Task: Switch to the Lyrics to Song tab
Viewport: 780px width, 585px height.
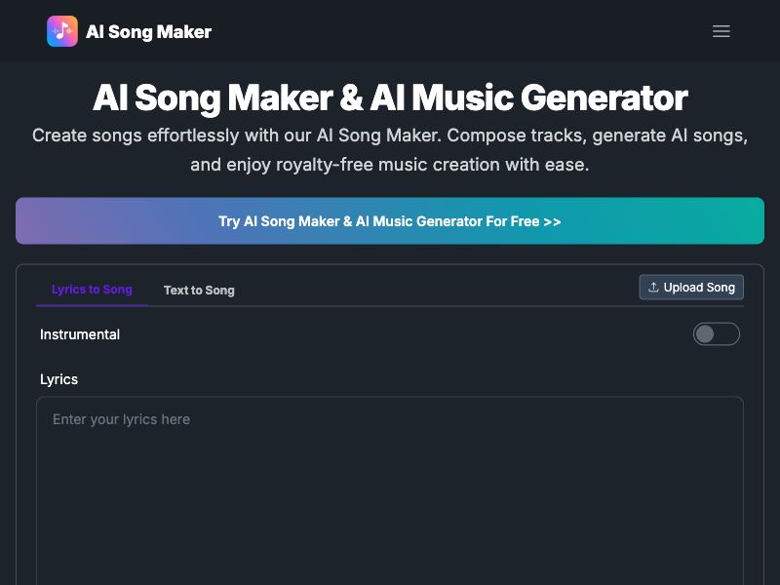Action: [92, 290]
